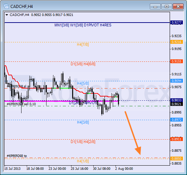Click the current price 0.9021 tag
The height and width of the screenshot is (175, 187).
pos(177,104)
